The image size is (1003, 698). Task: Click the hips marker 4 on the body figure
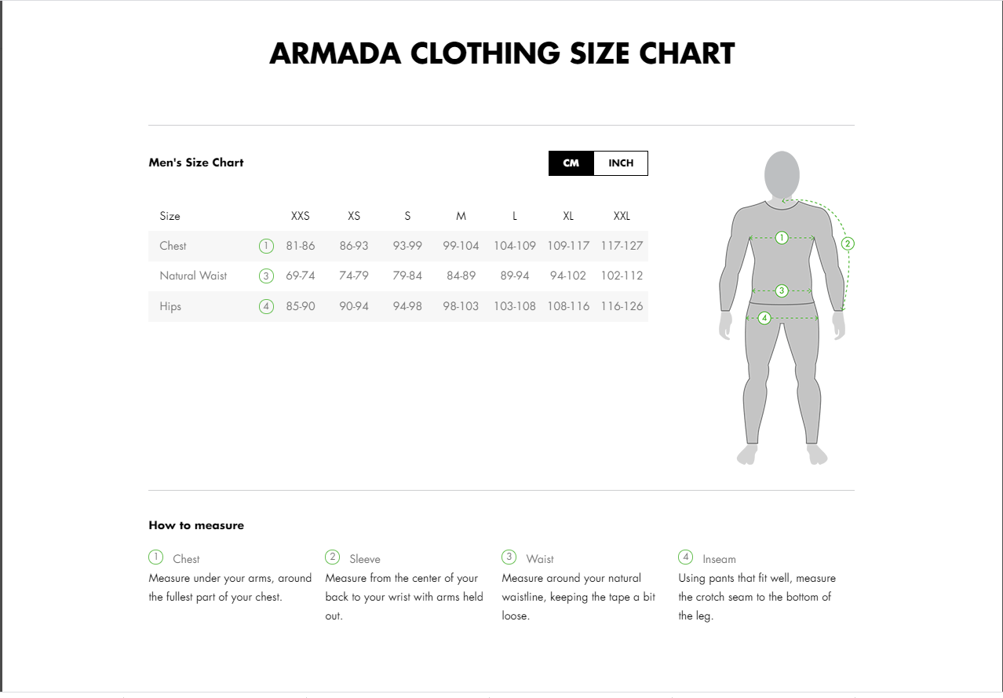(x=764, y=318)
